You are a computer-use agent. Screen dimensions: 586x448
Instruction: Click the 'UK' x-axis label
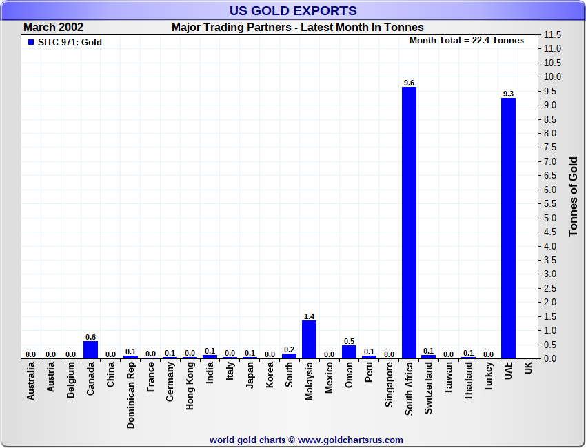[x=528, y=369]
